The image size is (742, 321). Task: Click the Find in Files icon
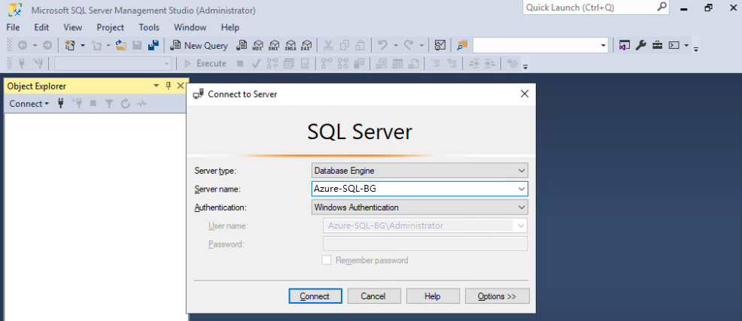point(462,45)
